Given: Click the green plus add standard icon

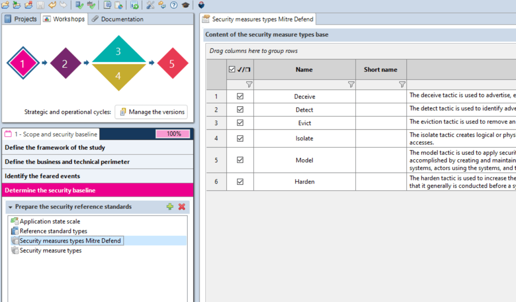Looking at the screenshot, I should (170, 207).
